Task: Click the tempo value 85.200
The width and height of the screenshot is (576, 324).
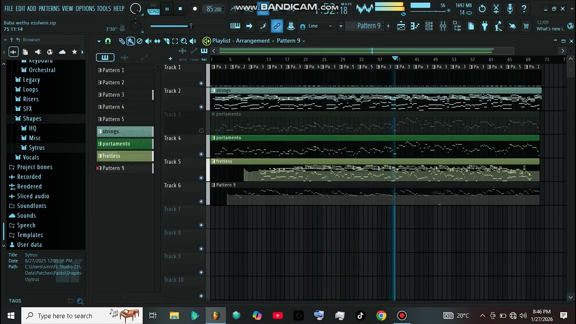Action: tap(214, 9)
